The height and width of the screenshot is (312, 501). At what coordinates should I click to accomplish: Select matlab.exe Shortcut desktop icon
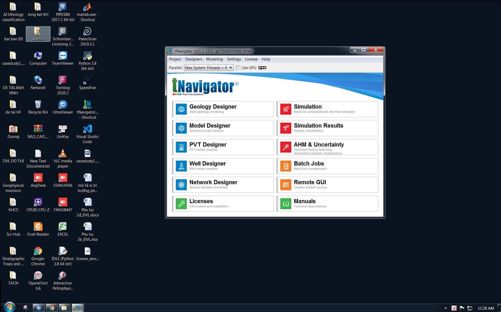click(x=88, y=12)
